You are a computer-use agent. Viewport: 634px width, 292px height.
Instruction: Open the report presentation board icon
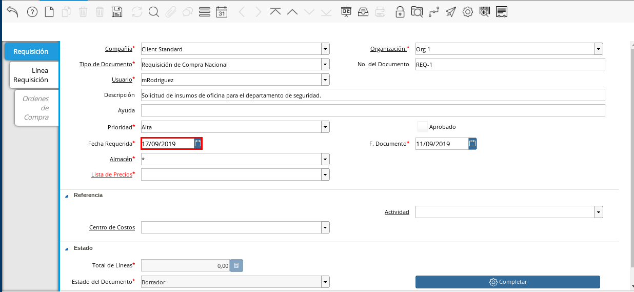(346, 12)
